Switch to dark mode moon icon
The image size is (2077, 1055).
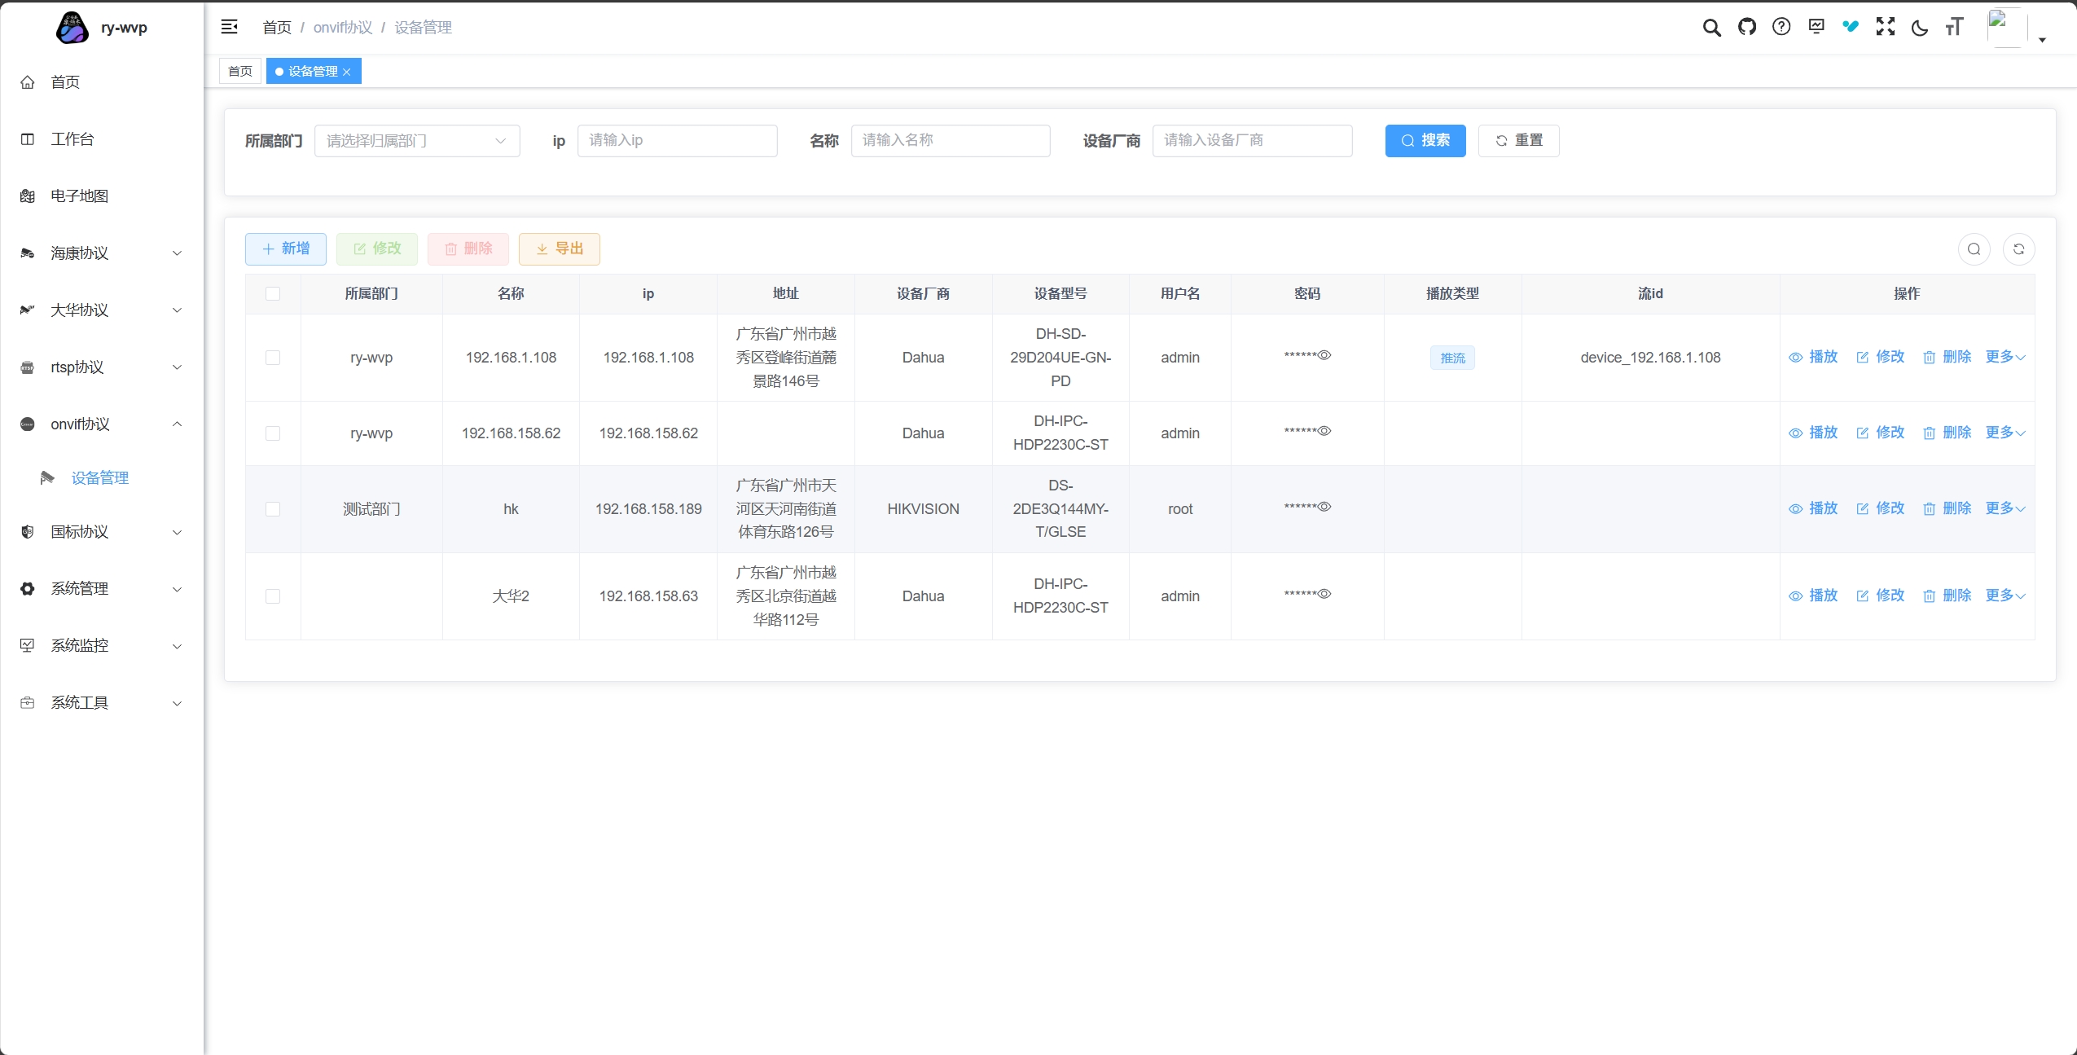pyautogui.click(x=1920, y=27)
